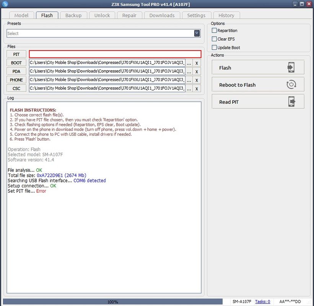The image size is (314, 306).
Task: Click the BOOT file path field
Action: [107, 63]
